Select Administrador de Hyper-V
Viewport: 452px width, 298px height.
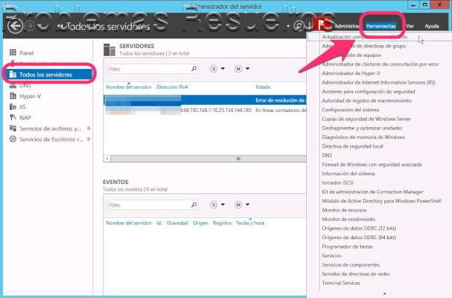[351, 73]
